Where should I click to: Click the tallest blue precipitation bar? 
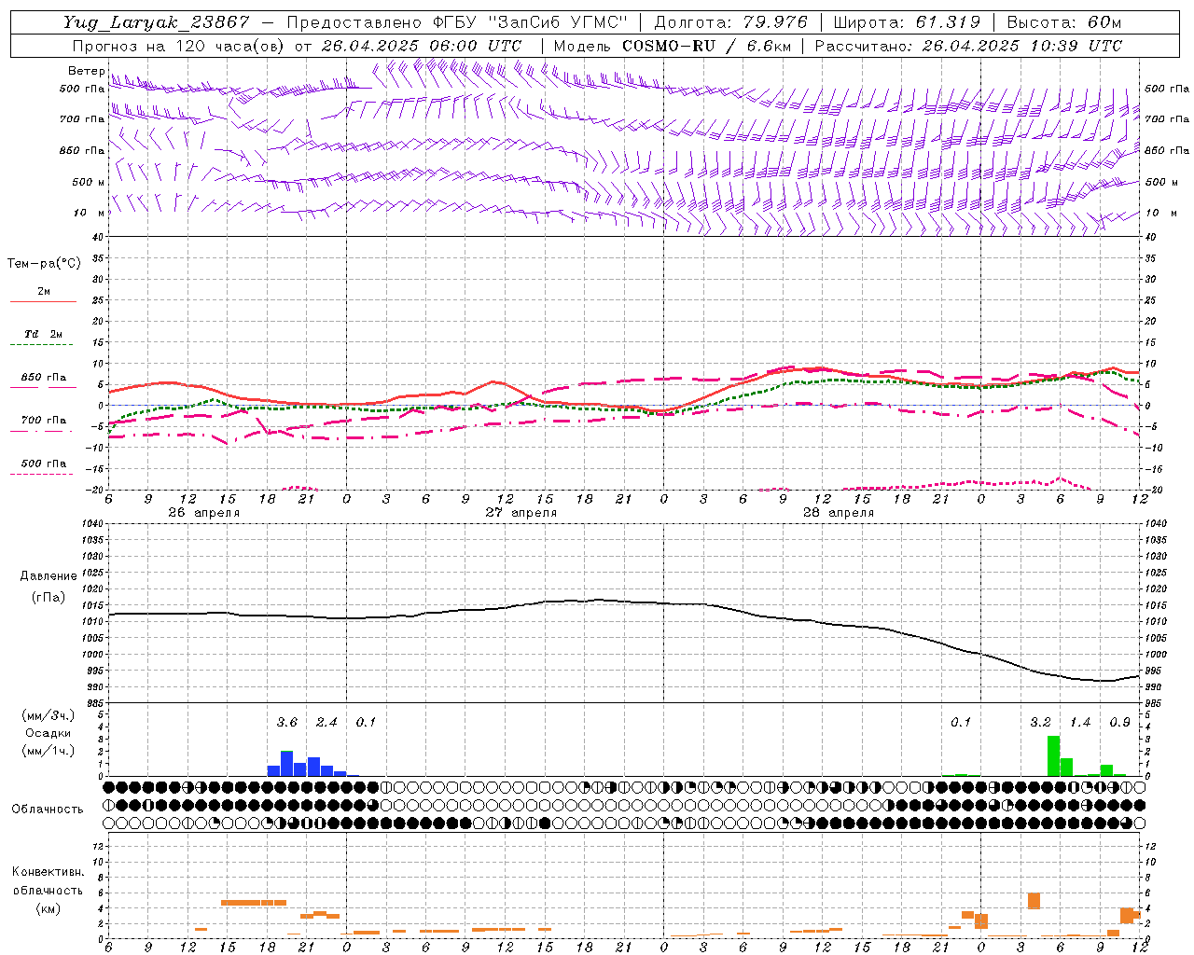pyautogui.click(x=286, y=764)
